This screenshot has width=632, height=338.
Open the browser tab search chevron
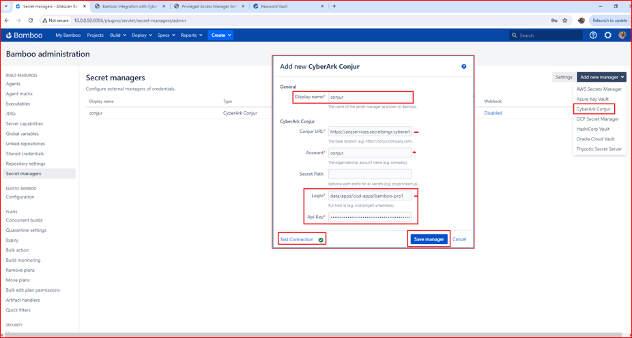click(5, 6)
